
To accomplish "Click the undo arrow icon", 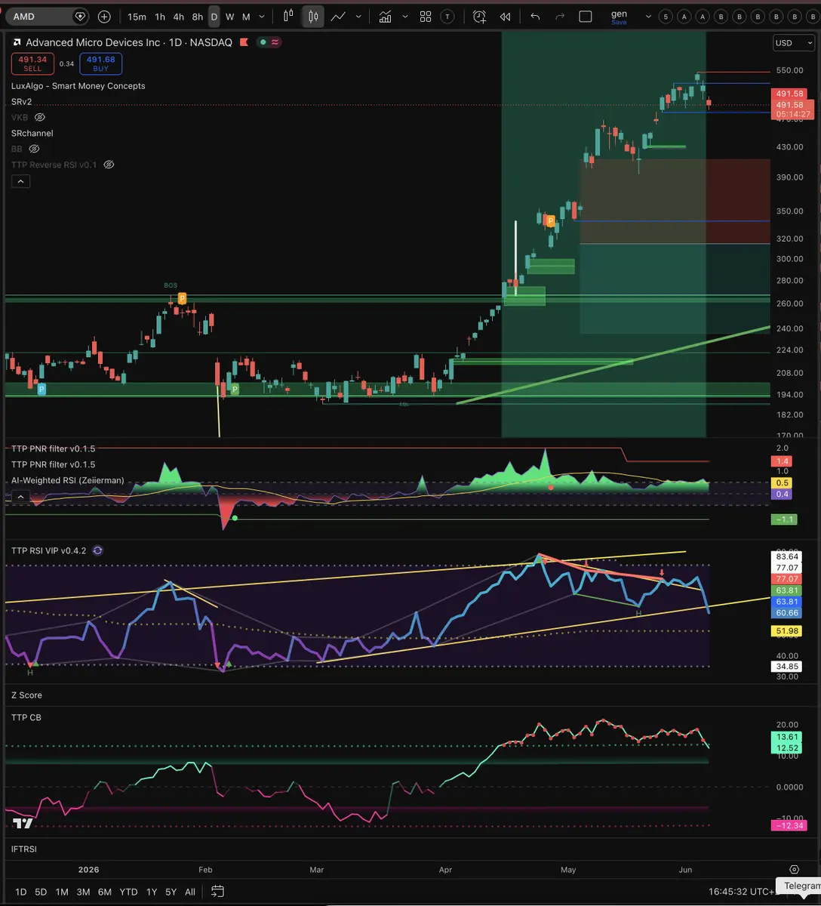I will pos(535,16).
